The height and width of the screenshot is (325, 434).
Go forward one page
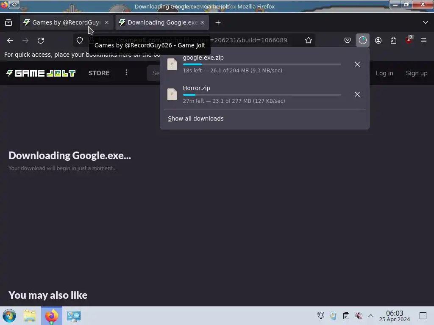(x=25, y=40)
